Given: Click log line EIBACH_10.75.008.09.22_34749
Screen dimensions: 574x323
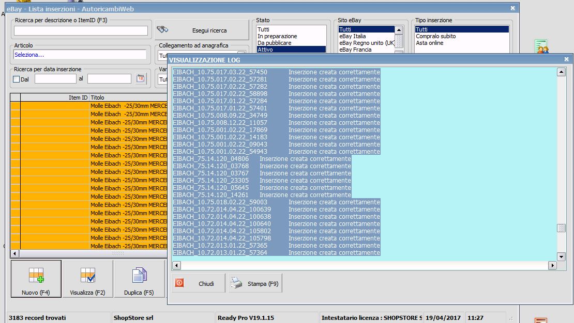Looking at the screenshot, I should [x=276, y=116].
